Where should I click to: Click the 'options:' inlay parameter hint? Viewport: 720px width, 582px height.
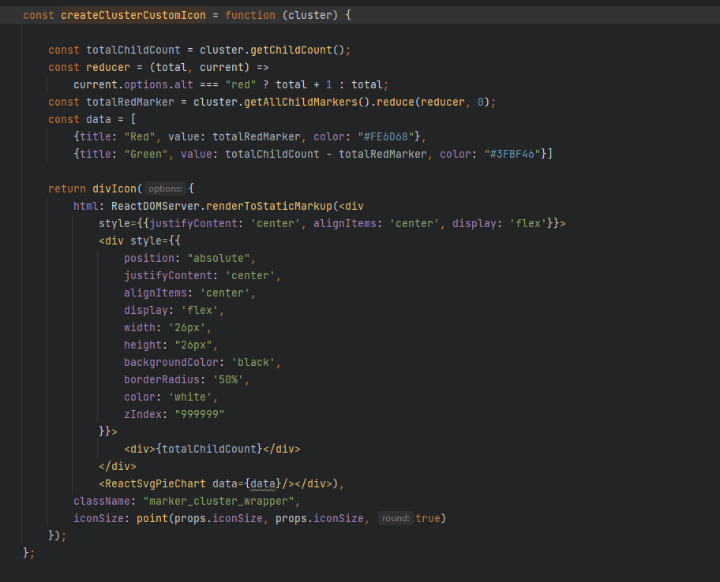tap(165, 188)
